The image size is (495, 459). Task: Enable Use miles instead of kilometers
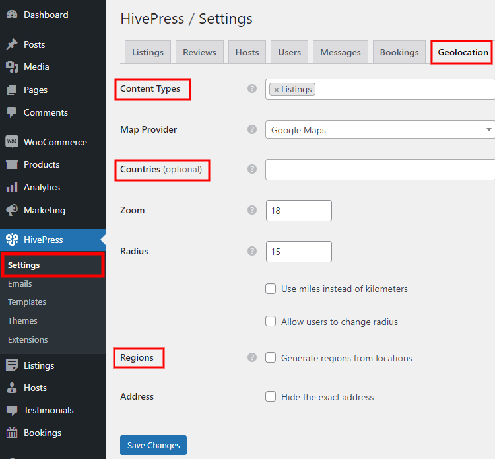coord(271,289)
